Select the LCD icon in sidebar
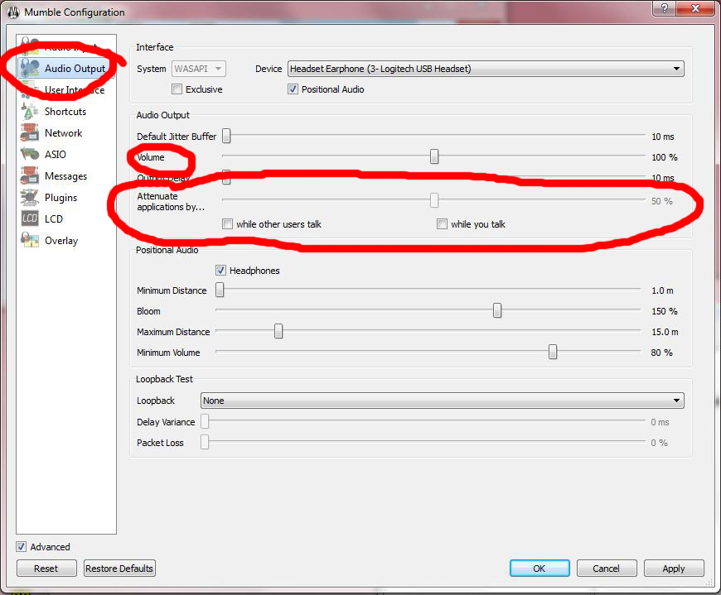Viewport: 721px width, 595px height. click(x=30, y=219)
